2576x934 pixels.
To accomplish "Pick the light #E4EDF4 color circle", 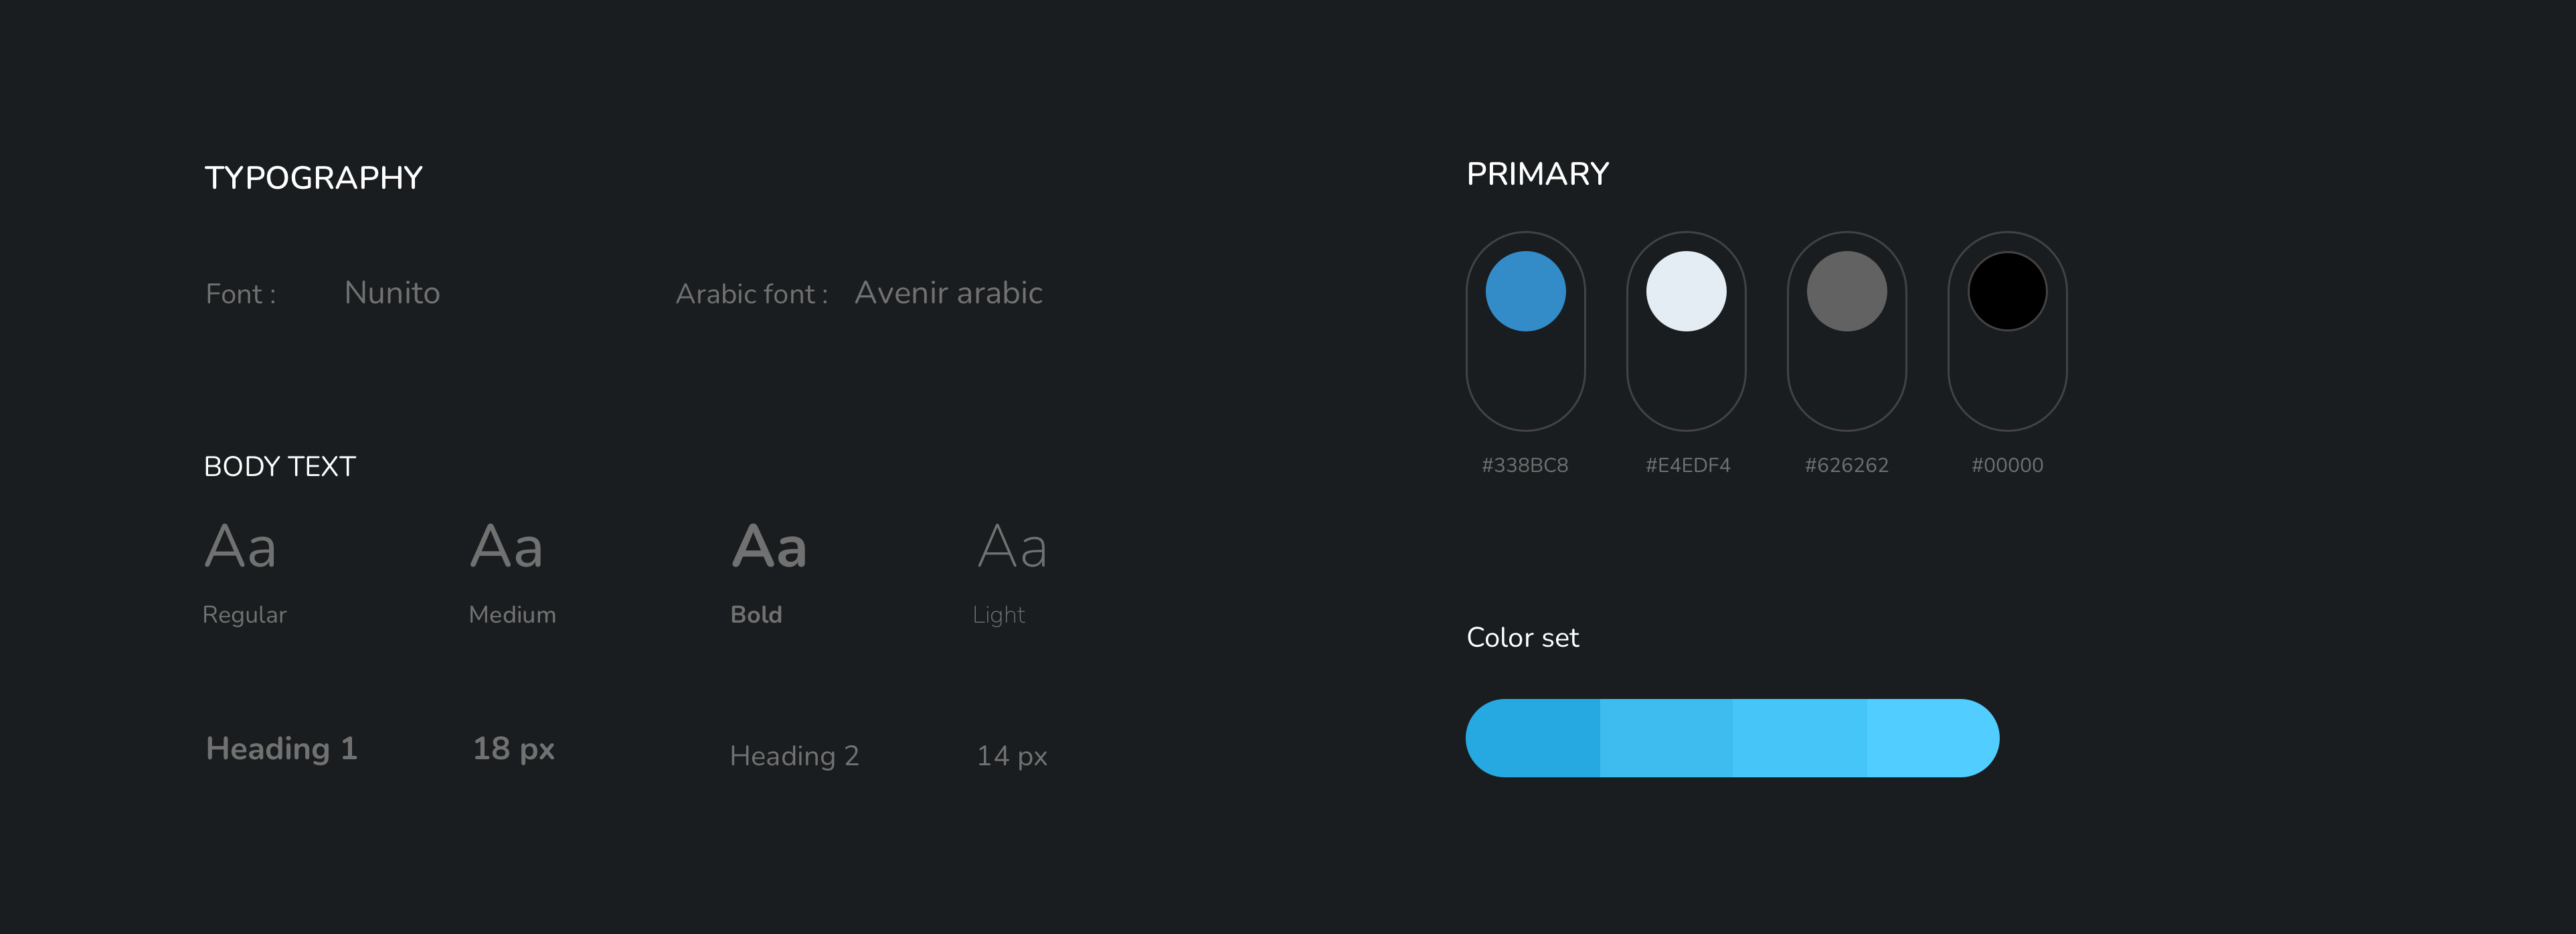I will pos(1686,291).
